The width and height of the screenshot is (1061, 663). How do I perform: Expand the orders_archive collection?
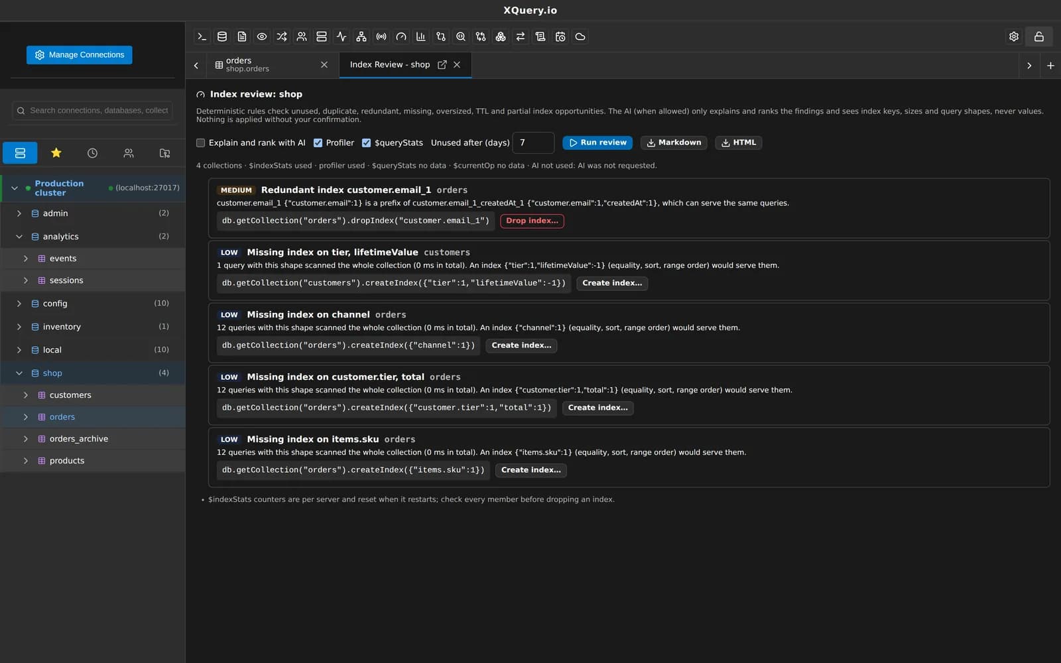(x=26, y=439)
